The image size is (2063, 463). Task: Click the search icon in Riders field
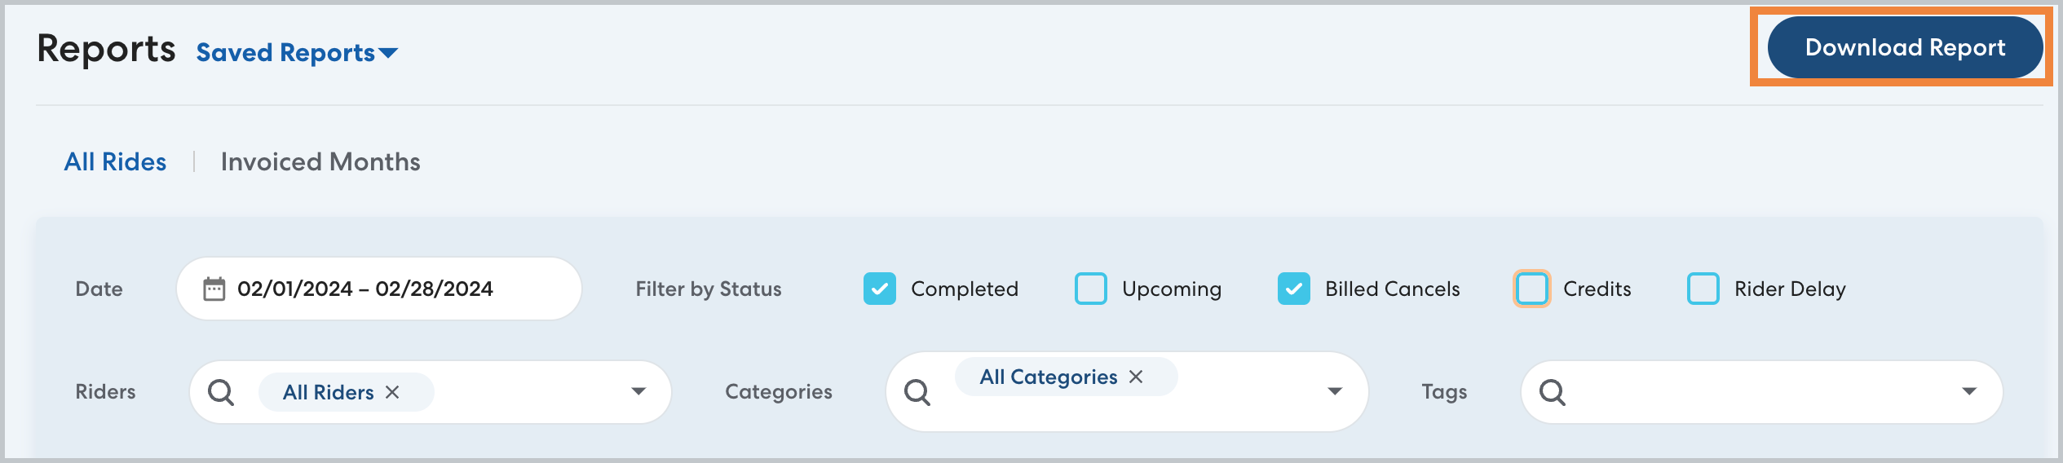point(221,392)
